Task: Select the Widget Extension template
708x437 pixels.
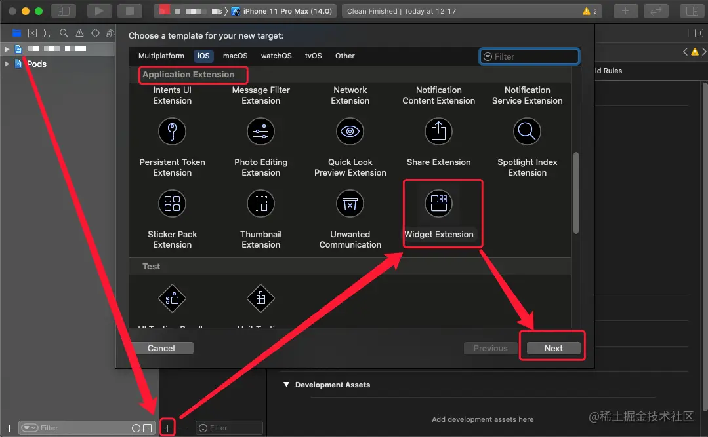Action: (438, 213)
